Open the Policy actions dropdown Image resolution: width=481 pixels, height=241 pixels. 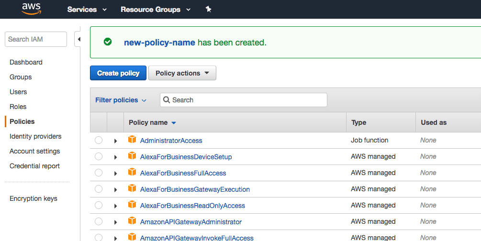pyautogui.click(x=182, y=73)
